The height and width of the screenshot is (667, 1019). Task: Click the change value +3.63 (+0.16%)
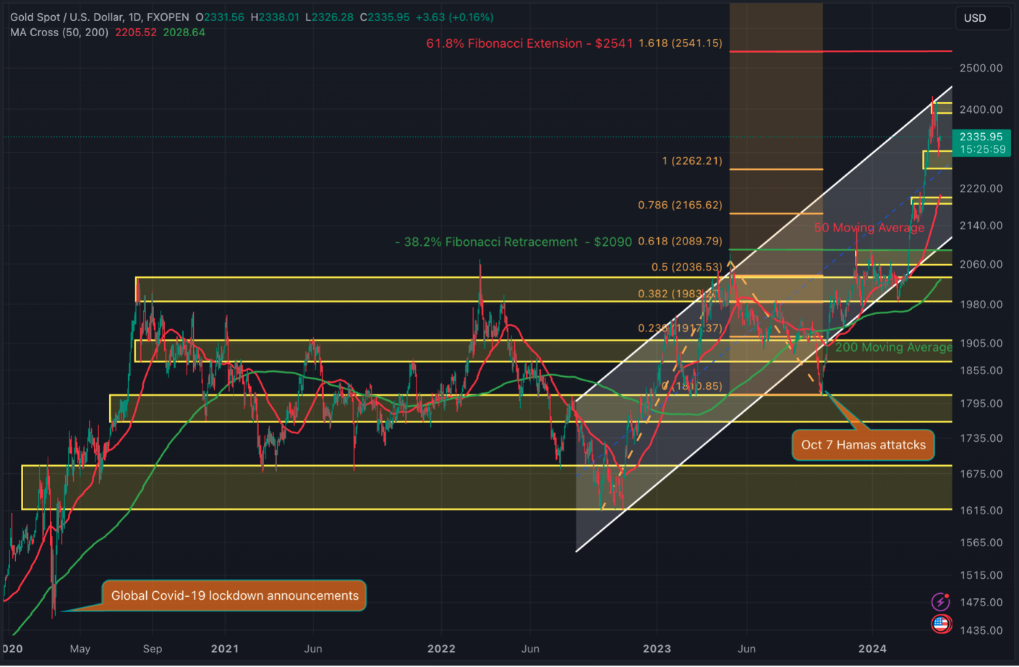tap(455, 17)
